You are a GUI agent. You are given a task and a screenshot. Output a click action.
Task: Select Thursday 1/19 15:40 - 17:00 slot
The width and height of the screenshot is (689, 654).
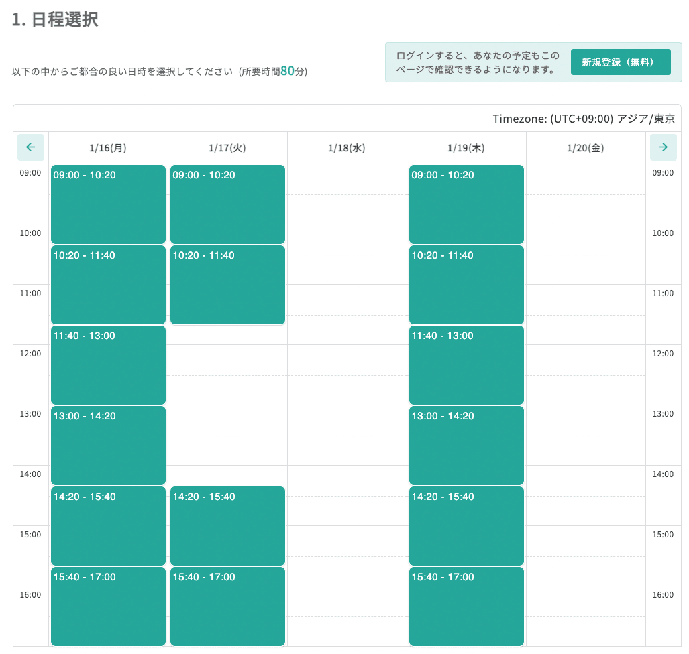(x=466, y=606)
